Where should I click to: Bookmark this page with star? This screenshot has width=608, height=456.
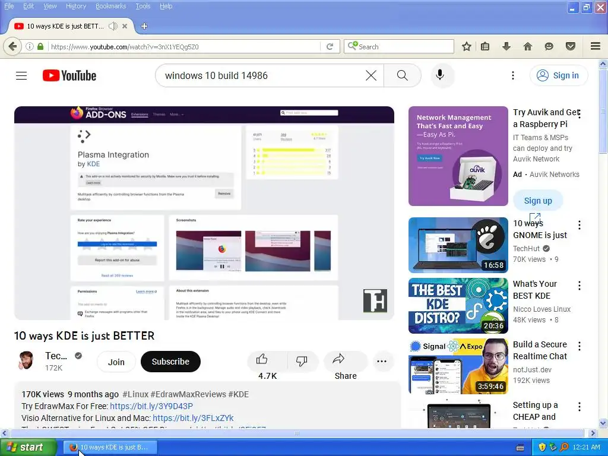[x=467, y=46]
